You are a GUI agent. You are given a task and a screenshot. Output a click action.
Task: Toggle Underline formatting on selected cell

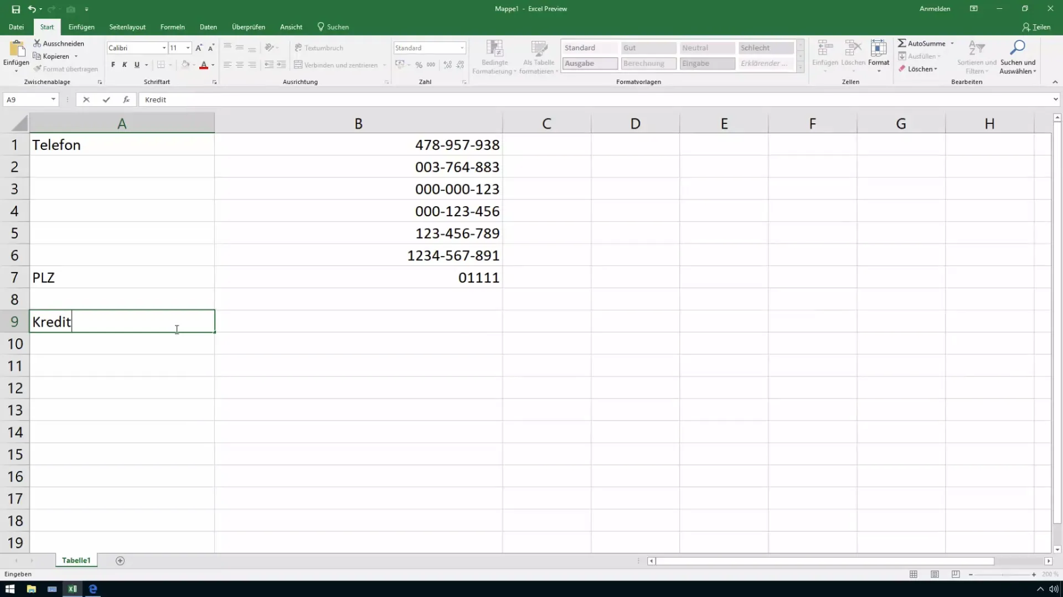137,65
